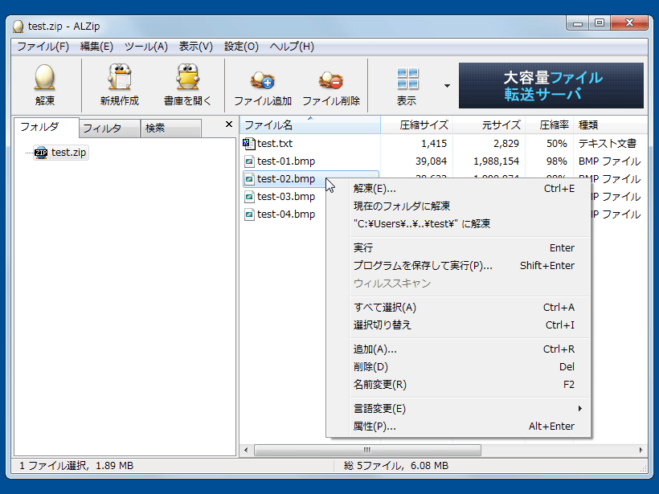Click the 新規作成 toolbar icon
Image resolution: width=659 pixels, height=494 pixels.
(x=120, y=77)
